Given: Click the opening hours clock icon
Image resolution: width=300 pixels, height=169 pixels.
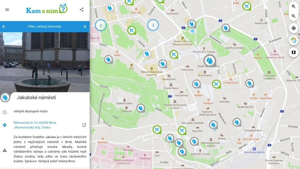Looking at the screenshot, I should 5,112.
